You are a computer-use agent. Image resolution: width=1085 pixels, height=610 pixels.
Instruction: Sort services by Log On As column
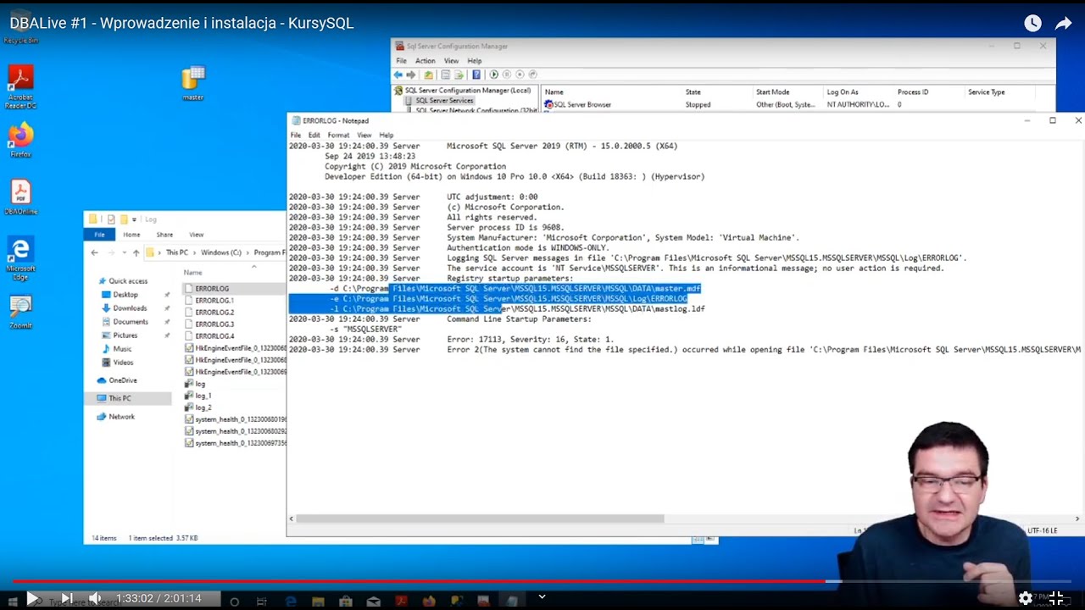coord(843,91)
